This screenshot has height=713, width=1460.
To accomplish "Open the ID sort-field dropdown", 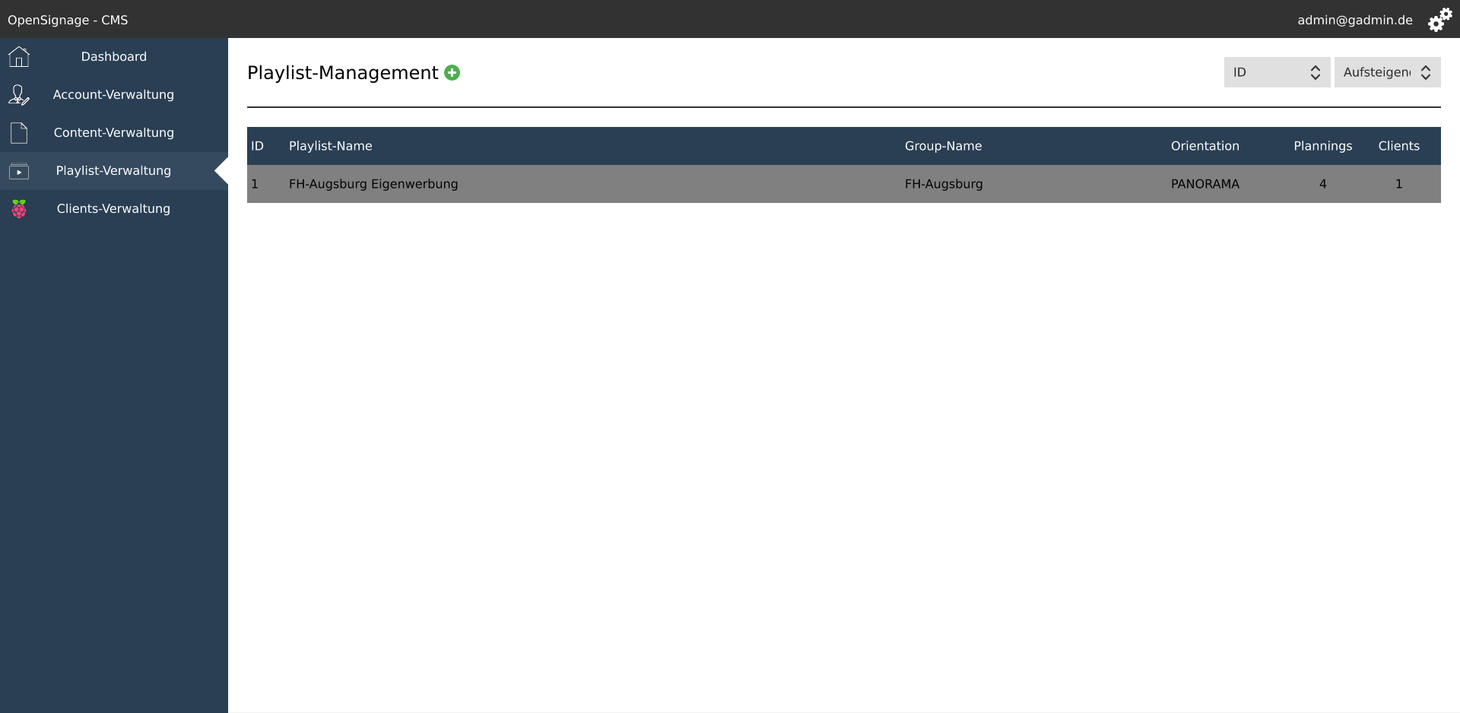I will coord(1277,72).
